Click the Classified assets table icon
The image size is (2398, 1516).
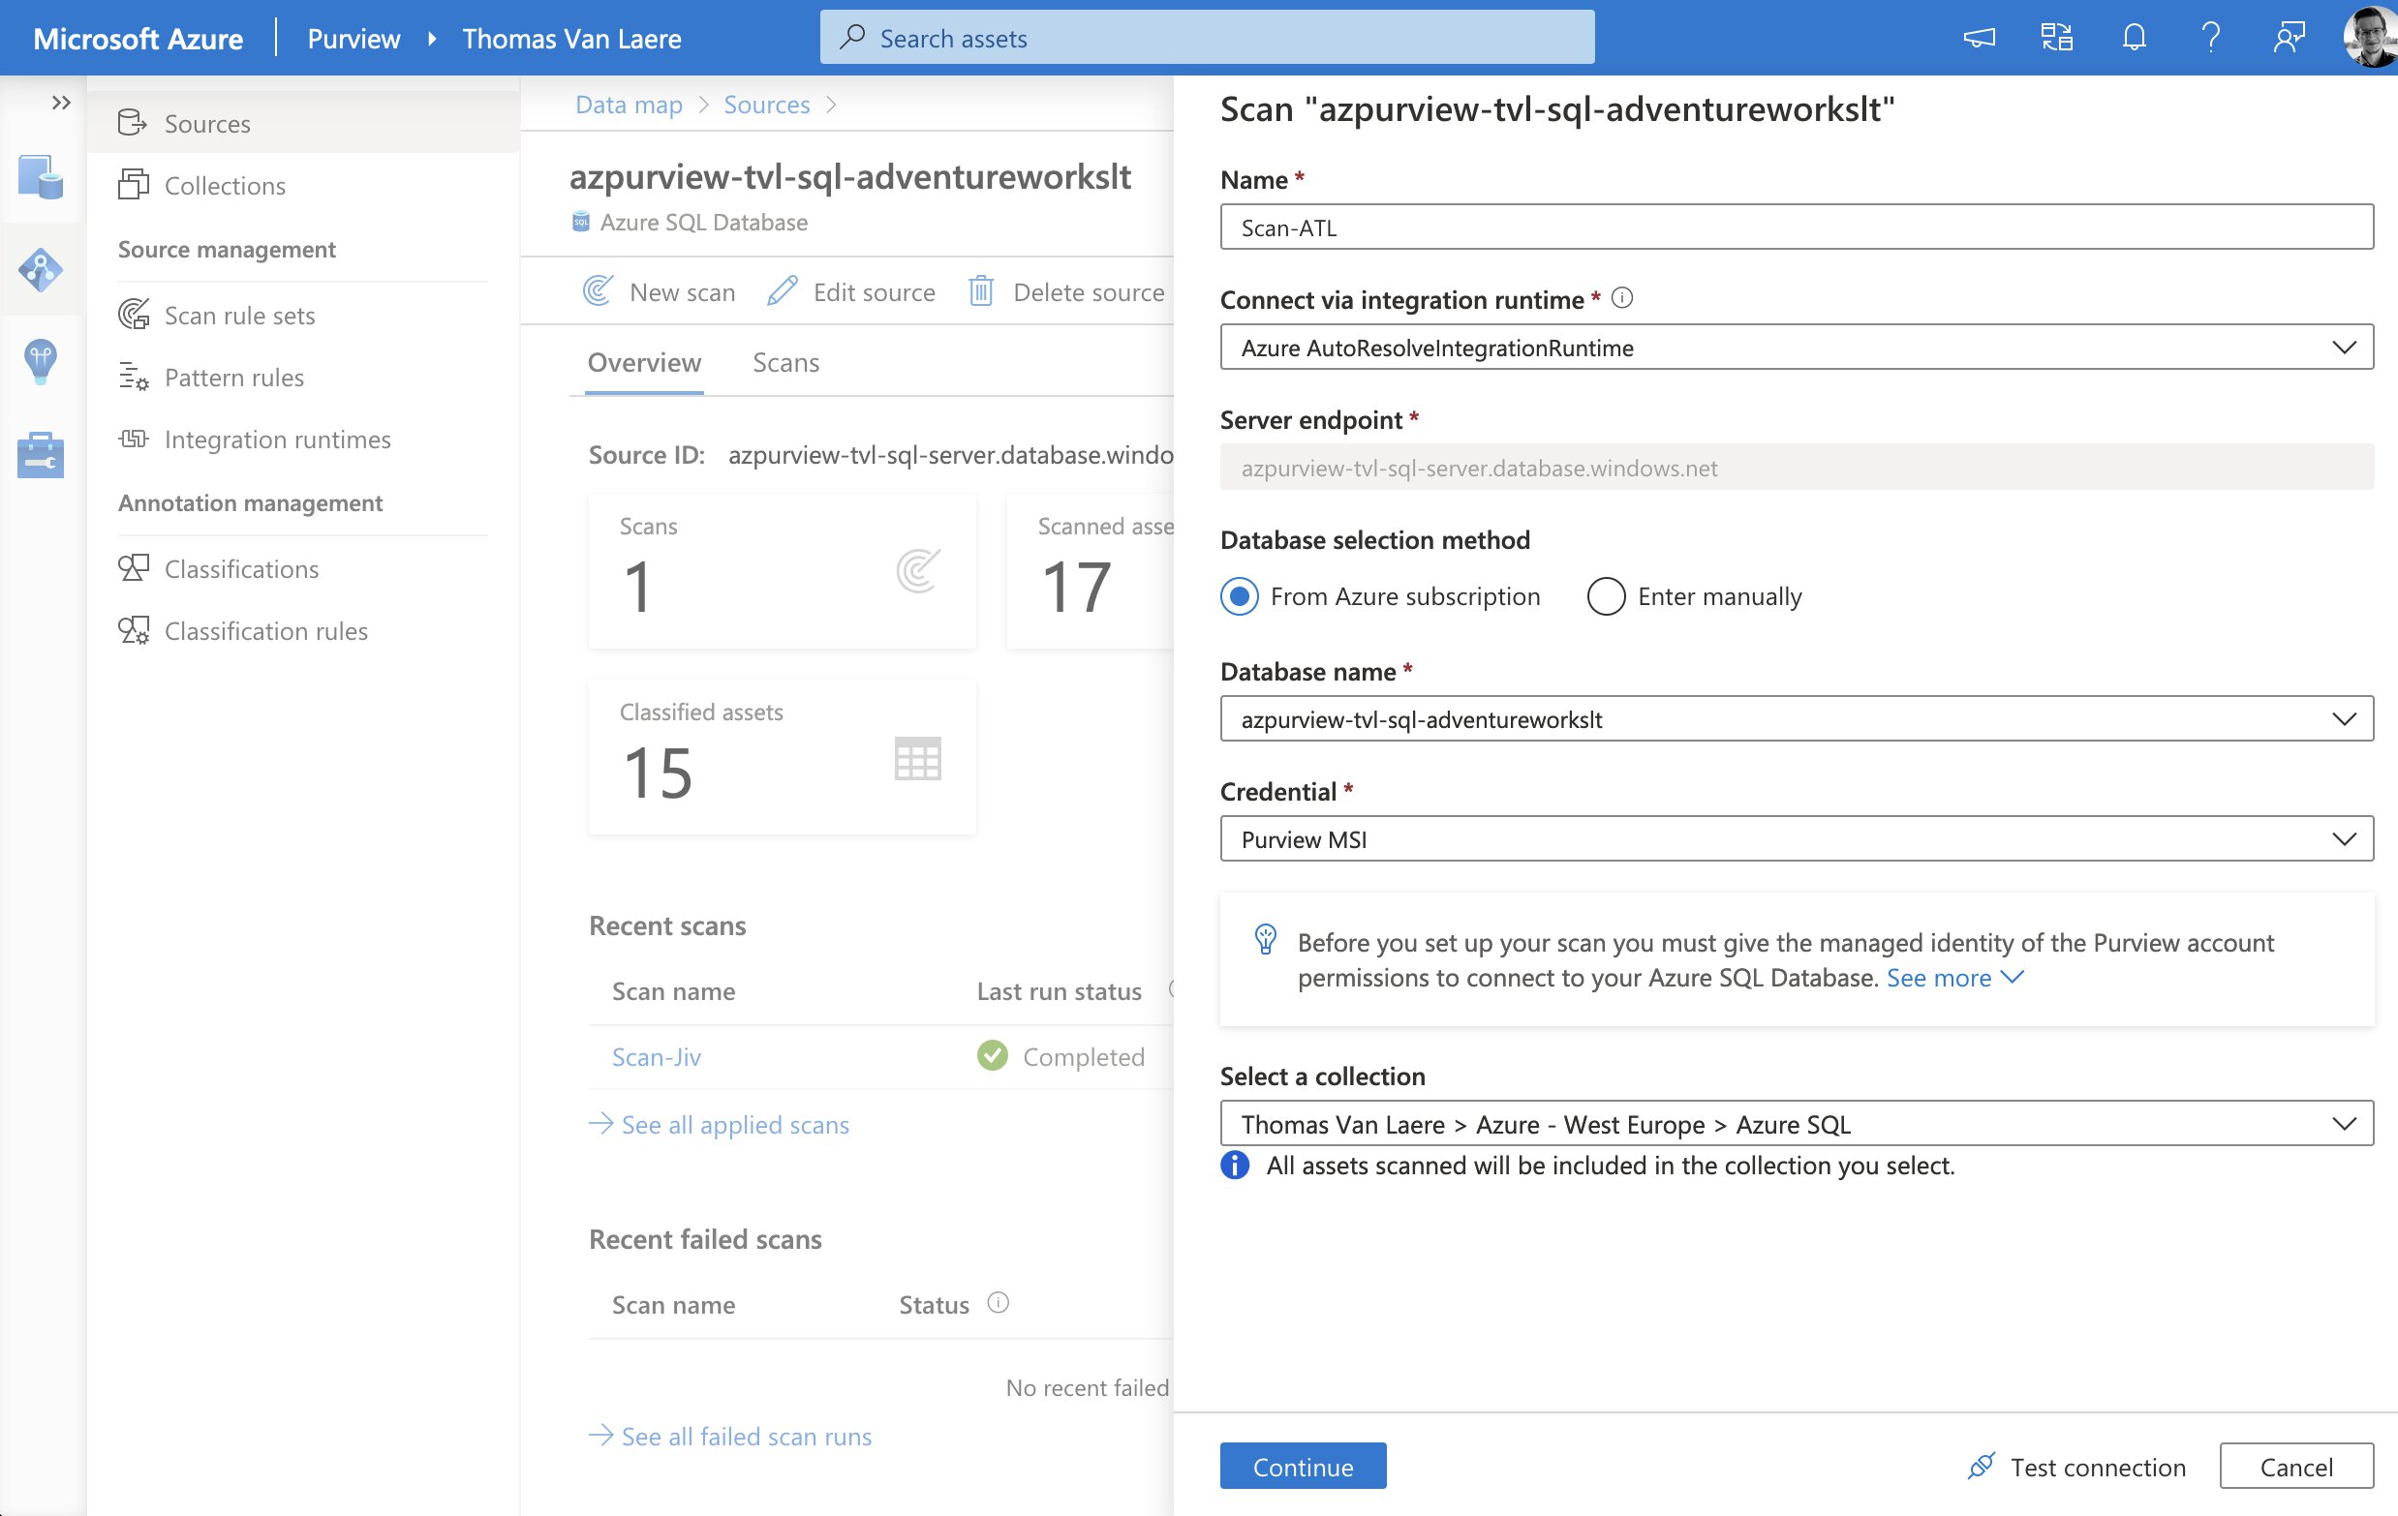pos(917,759)
